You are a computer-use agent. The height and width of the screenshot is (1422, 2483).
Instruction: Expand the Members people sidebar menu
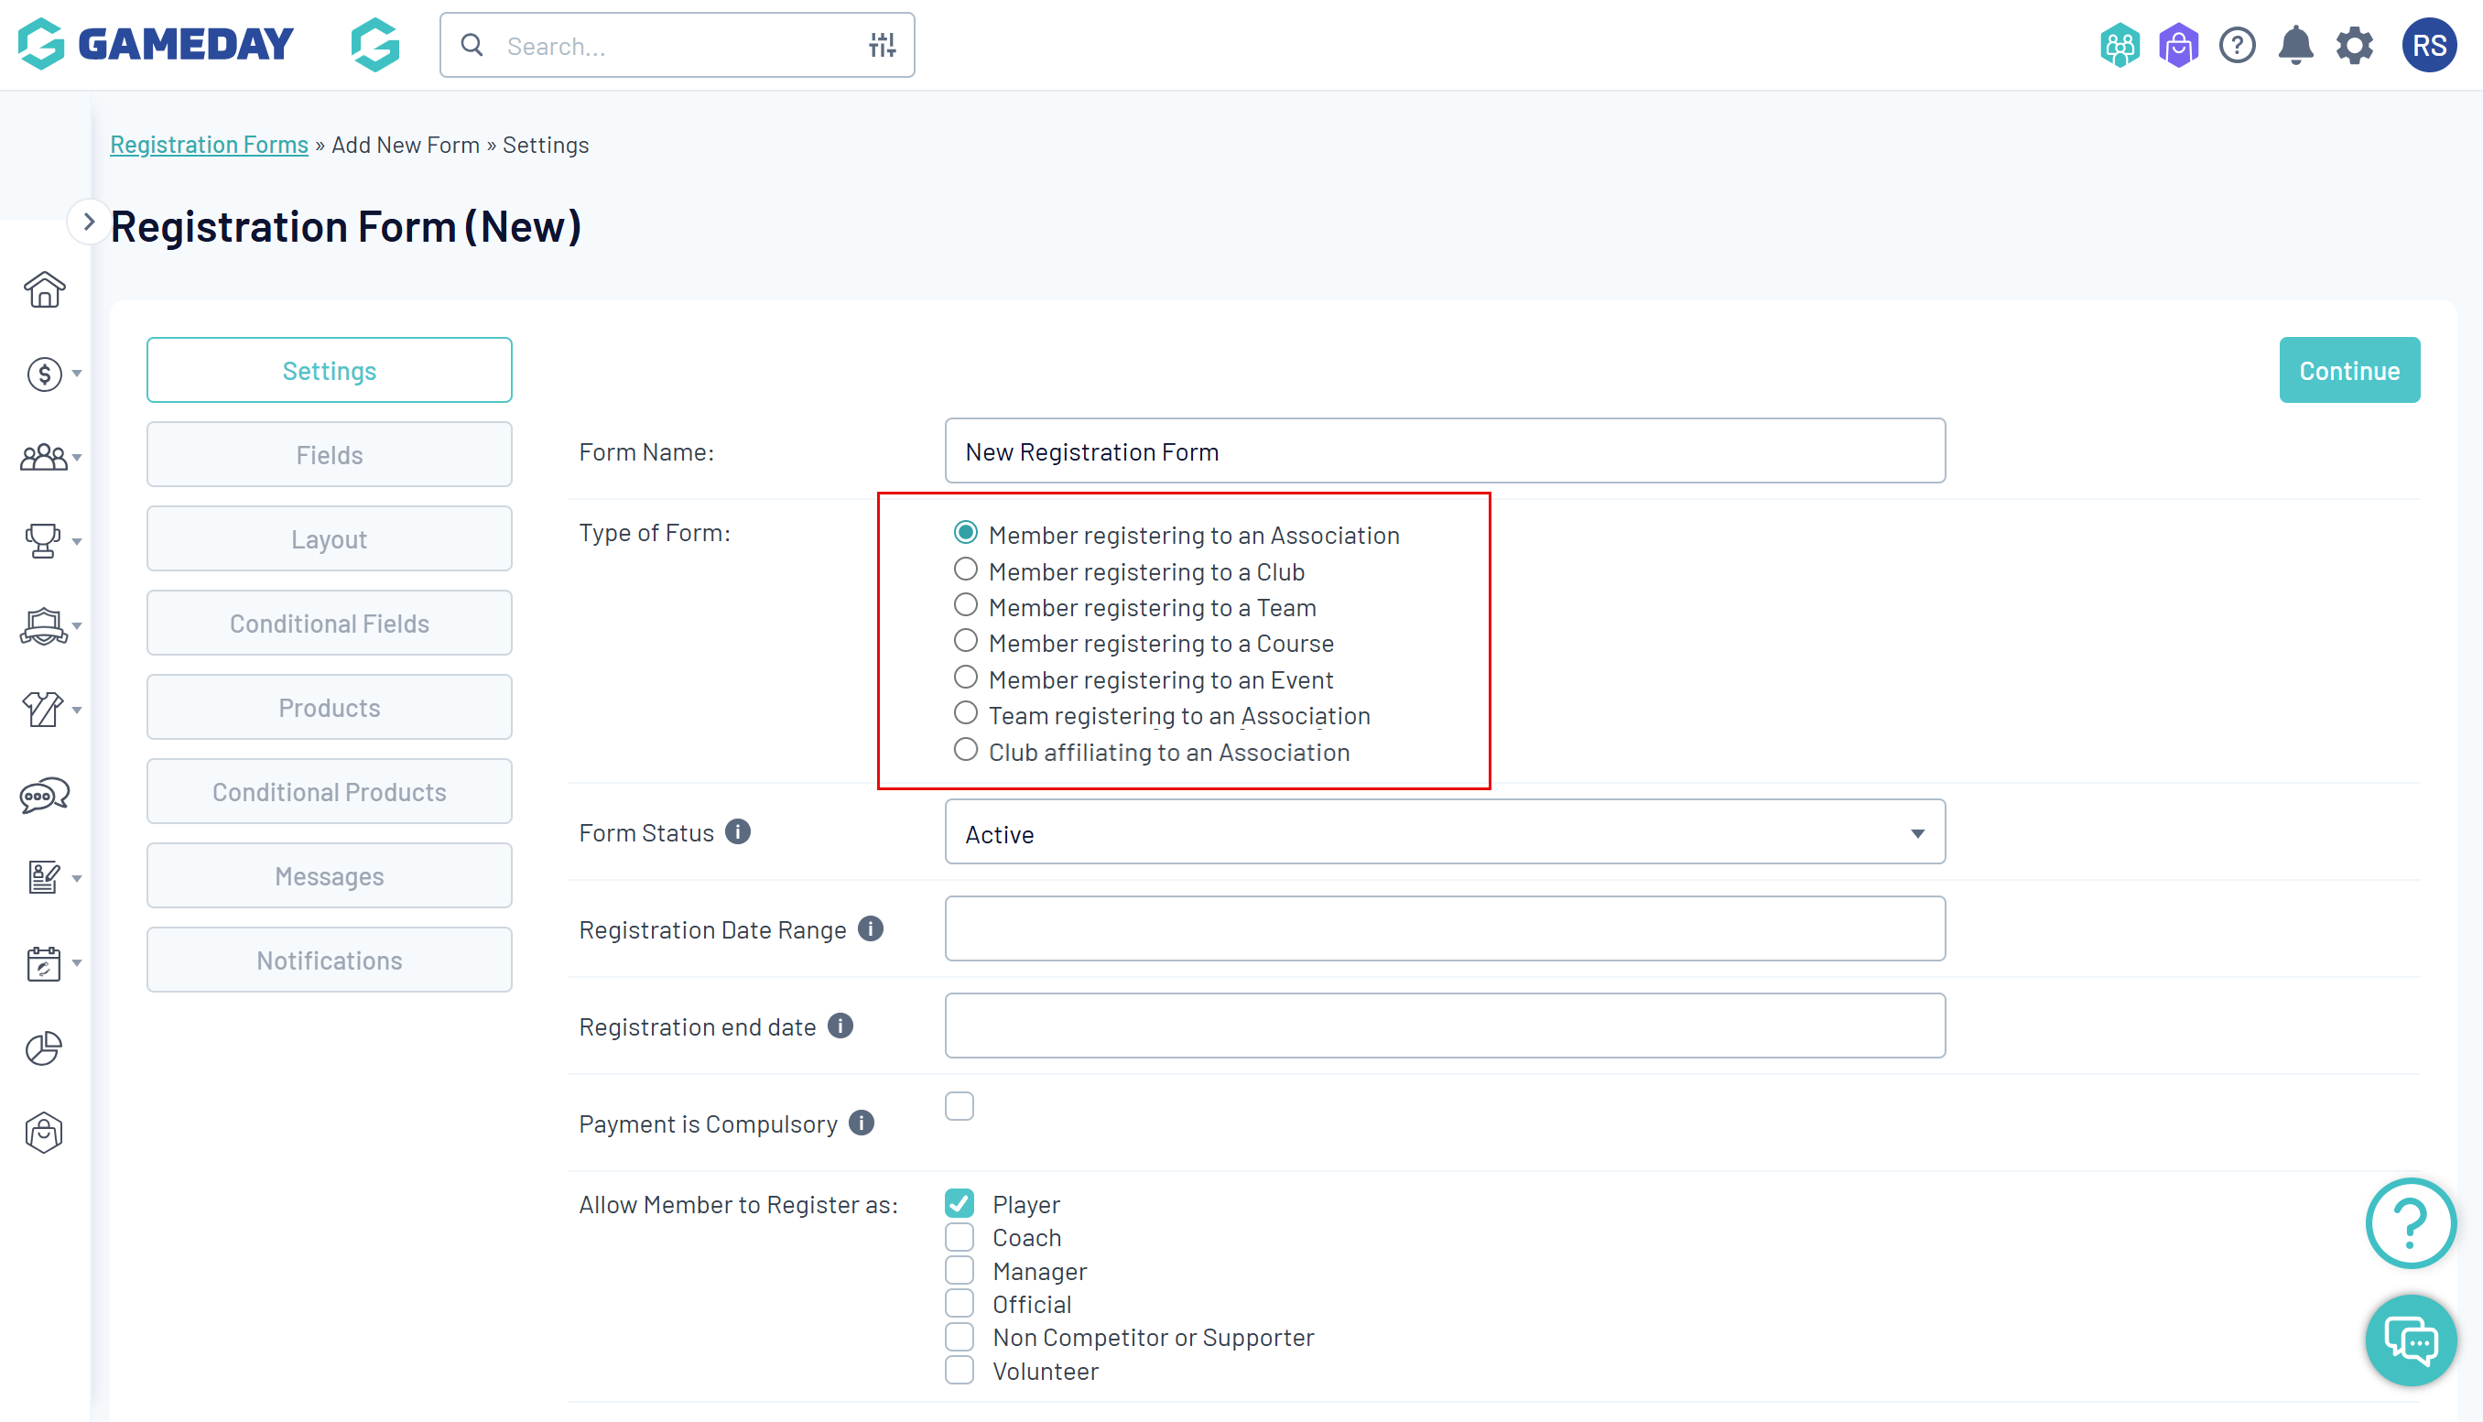(x=46, y=457)
